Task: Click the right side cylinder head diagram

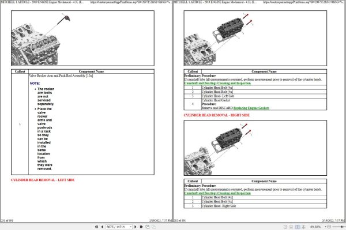Action: [x=255, y=148]
